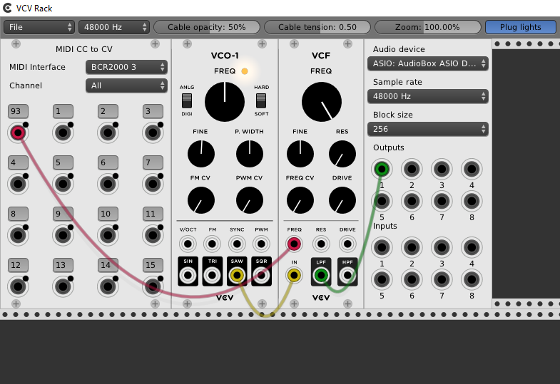
Task: Click the CC 93 output jack with red cable
Action: [18, 133]
